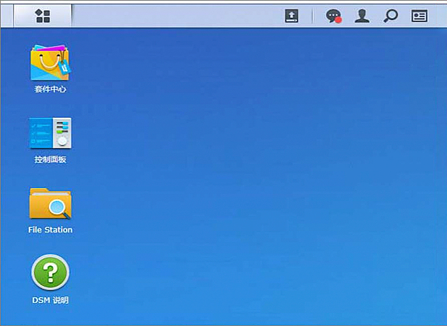Click the 套件中心 text label
Image resolution: width=447 pixels, height=326 pixels.
tap(50, 89)
